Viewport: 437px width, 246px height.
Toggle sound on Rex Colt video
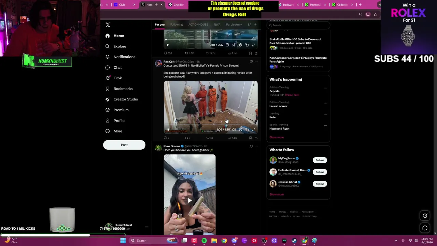pyautogui.click(x=234, y=129)
